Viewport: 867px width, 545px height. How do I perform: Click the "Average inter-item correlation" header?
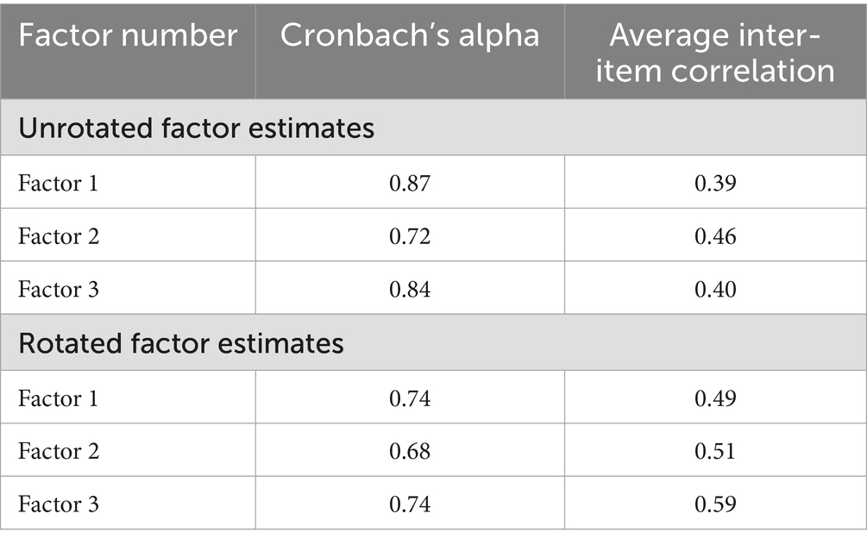715,52
